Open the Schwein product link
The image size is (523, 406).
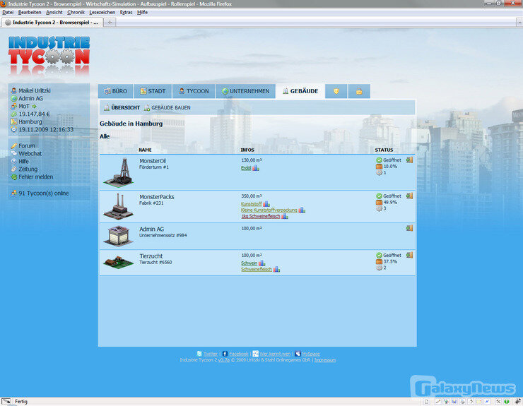[x=249, y=263]
